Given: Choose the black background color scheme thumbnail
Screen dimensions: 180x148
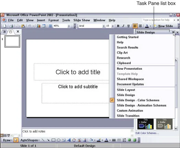Looking at the screenshot, I should (x=145, y=124).
